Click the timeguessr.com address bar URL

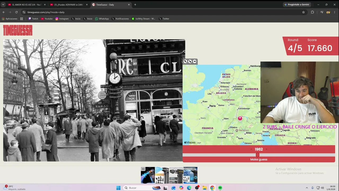point(46,12)
